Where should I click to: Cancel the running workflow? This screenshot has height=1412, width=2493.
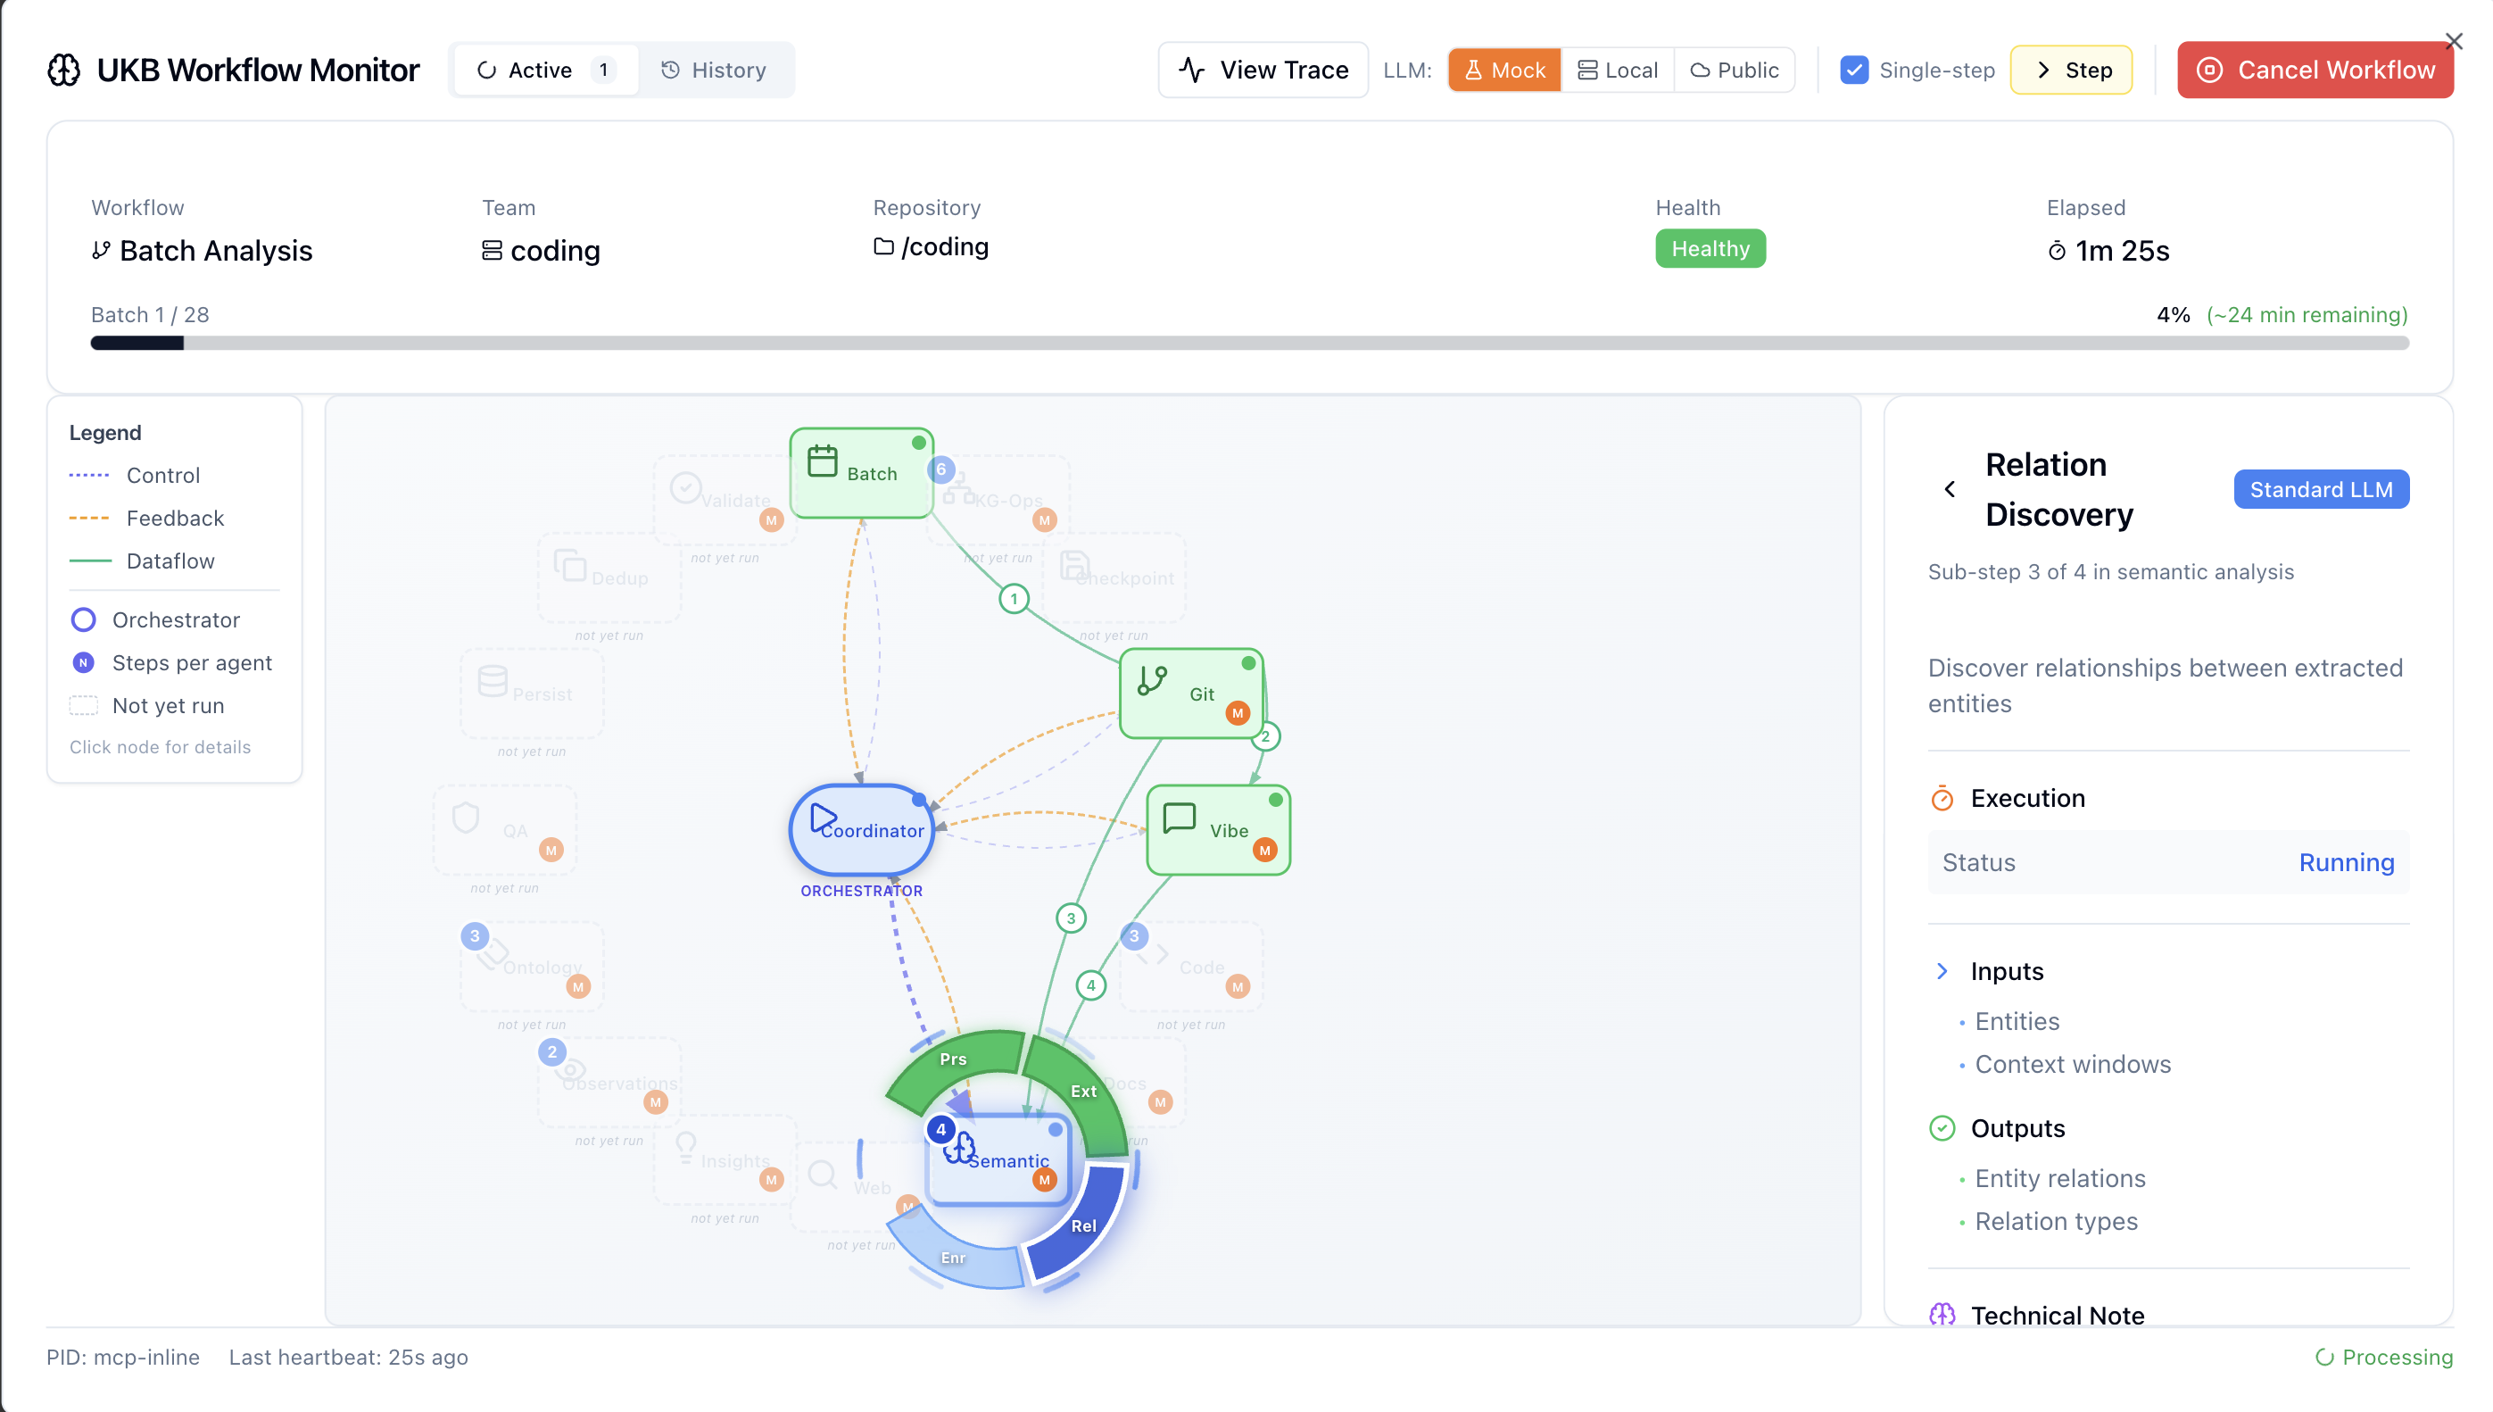pyautogui.click(x=2315, y=70)
